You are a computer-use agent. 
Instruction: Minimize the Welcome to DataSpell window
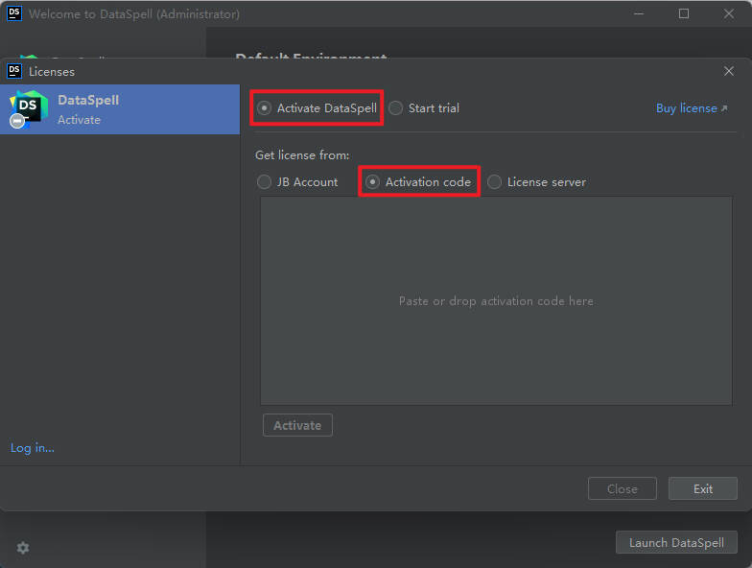tap(640, 13)
